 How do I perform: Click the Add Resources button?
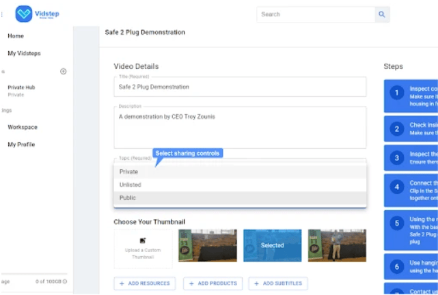(x=145, y=283)
